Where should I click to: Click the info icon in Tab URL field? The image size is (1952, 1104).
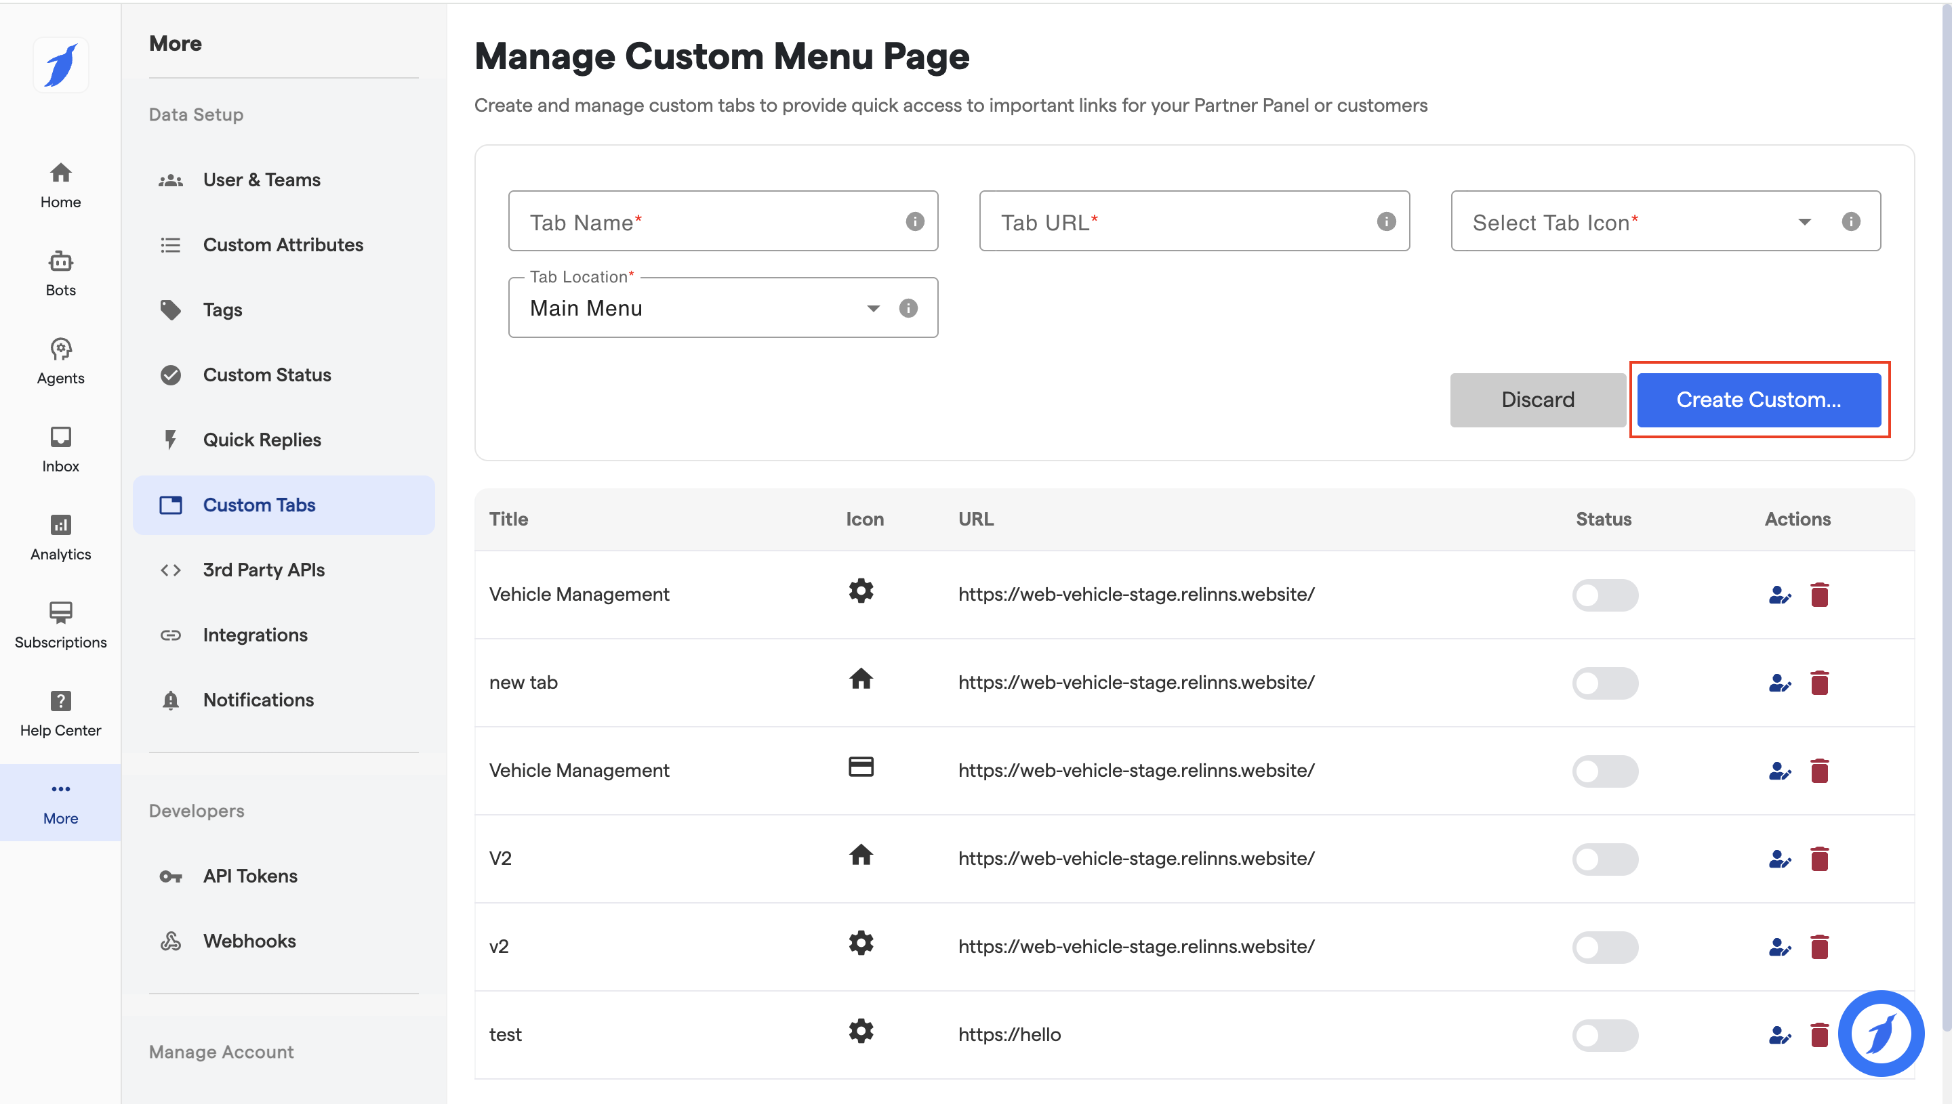[1386, 221]
